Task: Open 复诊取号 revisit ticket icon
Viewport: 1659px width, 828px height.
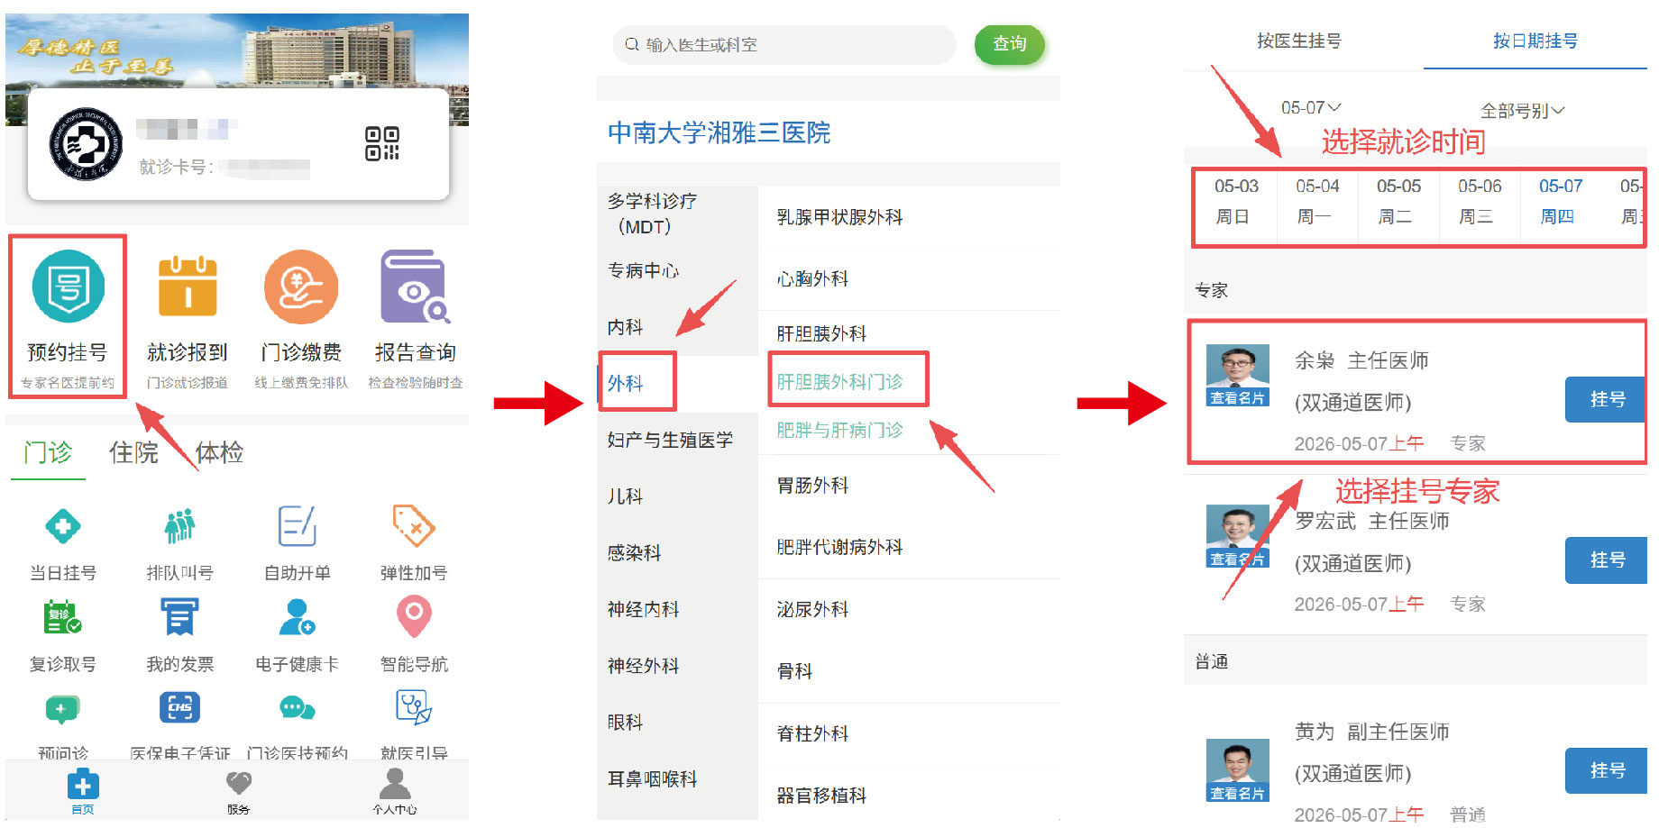Action: (x=63, y=618)
